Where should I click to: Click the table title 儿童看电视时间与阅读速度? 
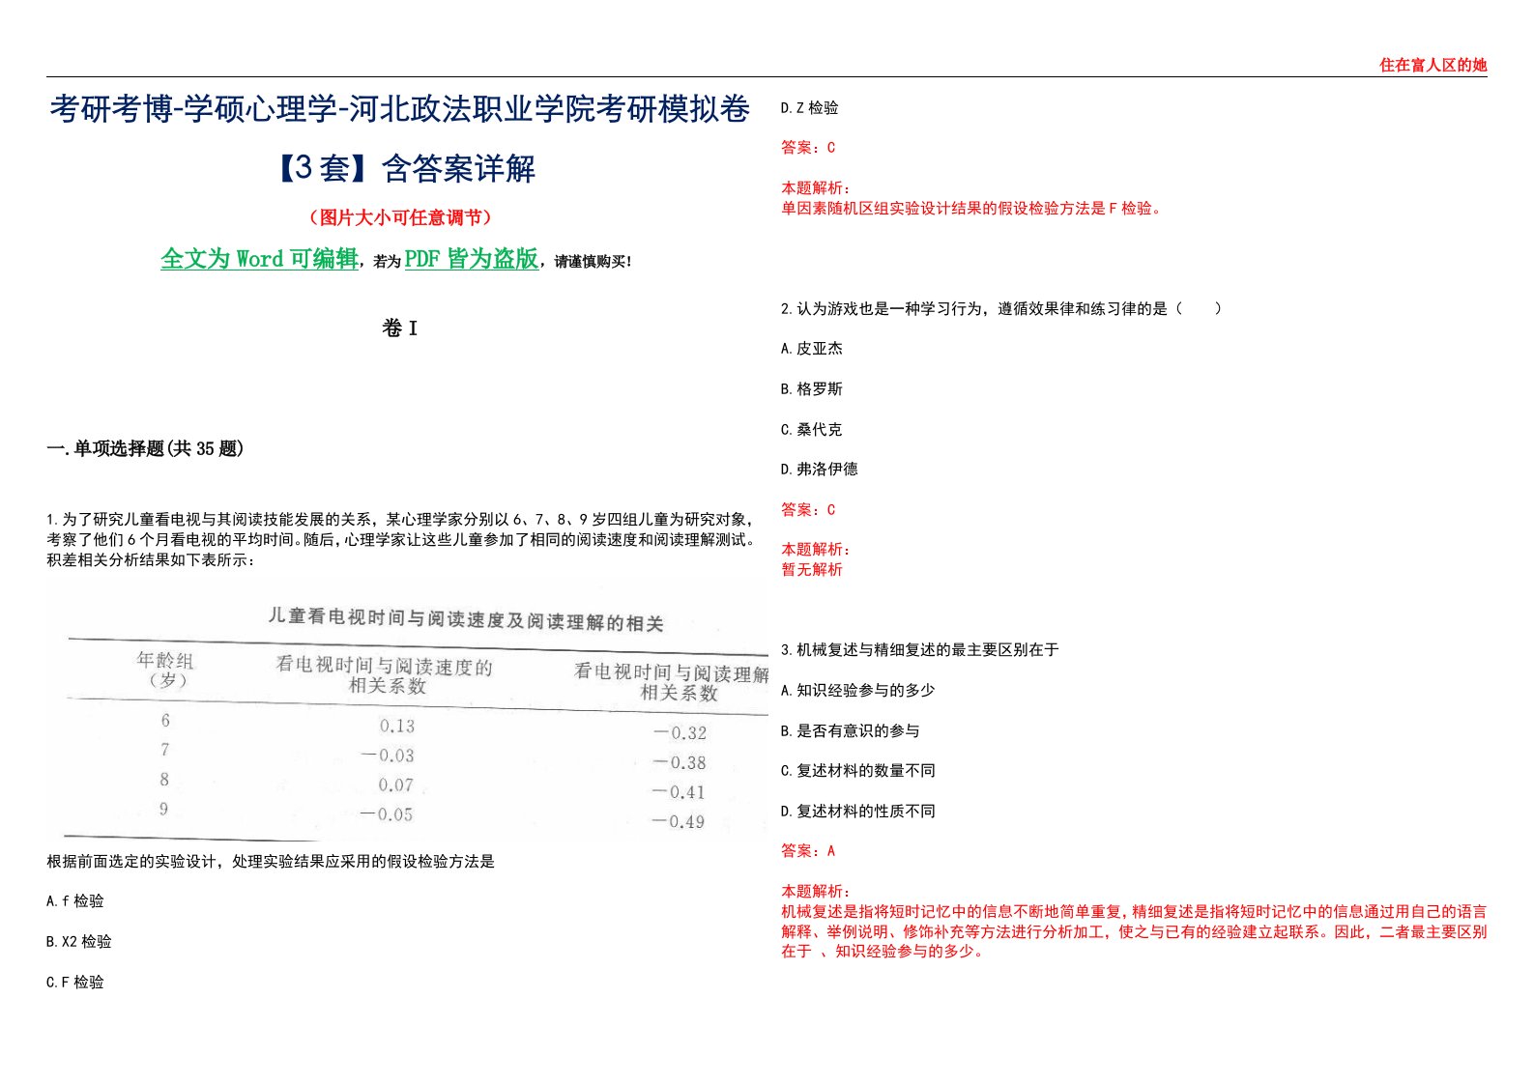point(466,619)
